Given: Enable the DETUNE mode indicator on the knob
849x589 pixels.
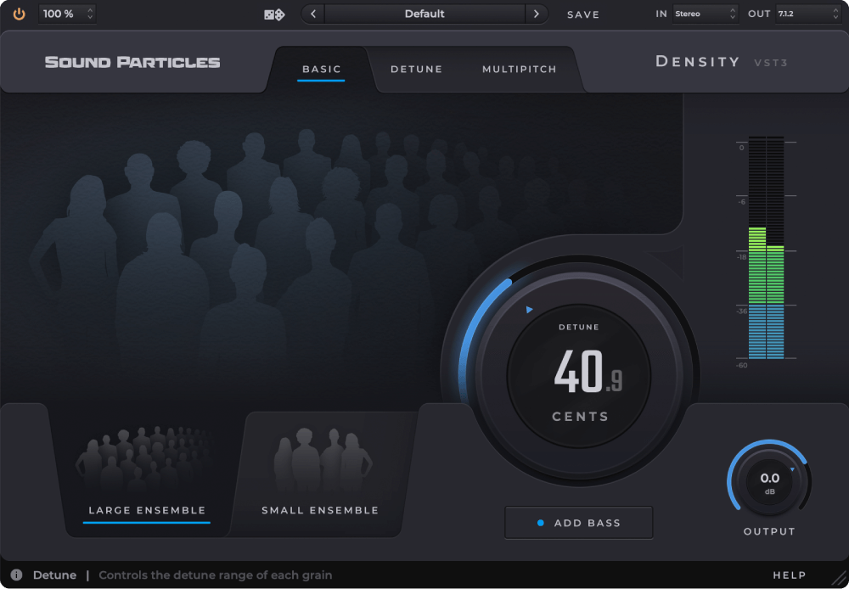Looking at the screenshot, I should (531, 310).
